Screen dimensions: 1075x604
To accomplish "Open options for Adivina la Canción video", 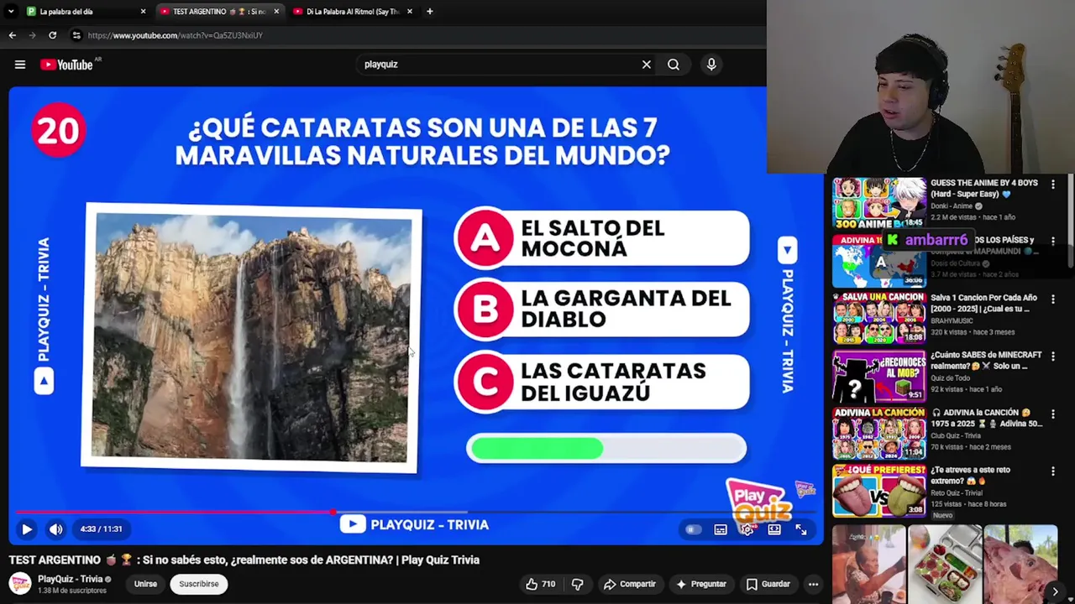I will (x=1053, y=414).
